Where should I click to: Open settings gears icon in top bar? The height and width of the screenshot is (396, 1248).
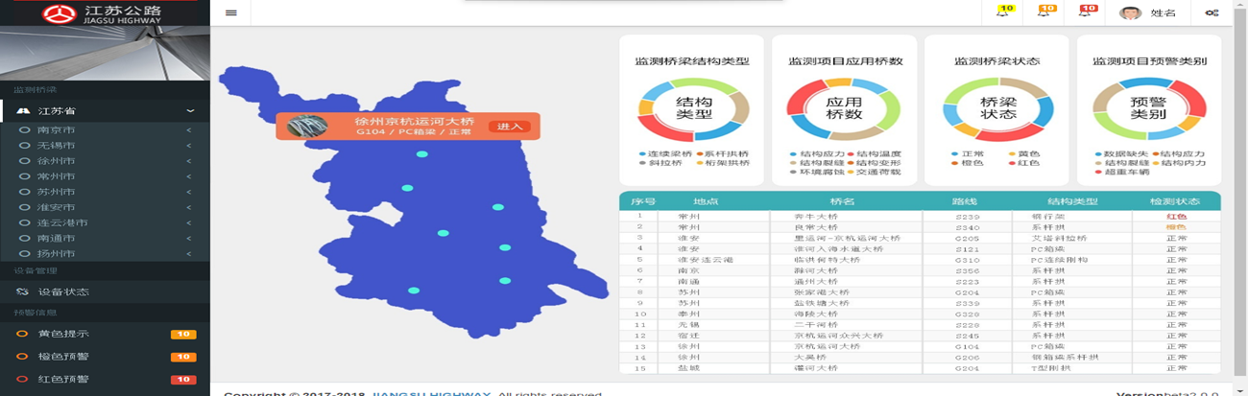(x=1212, y=12)
